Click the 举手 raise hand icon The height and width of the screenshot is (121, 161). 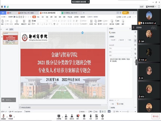[x=91, y=116]
